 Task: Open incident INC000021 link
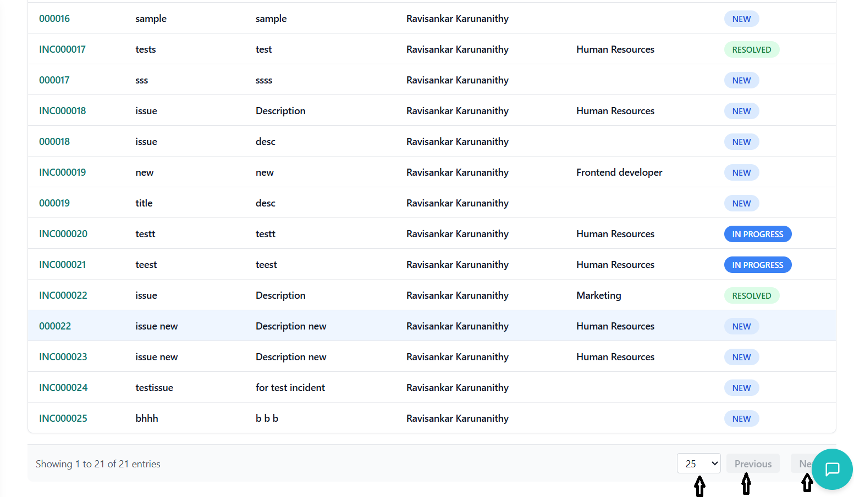pos(62,265)
